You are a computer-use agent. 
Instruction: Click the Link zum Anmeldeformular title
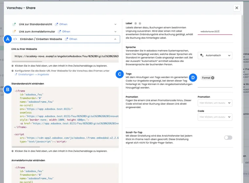[37, 31]
